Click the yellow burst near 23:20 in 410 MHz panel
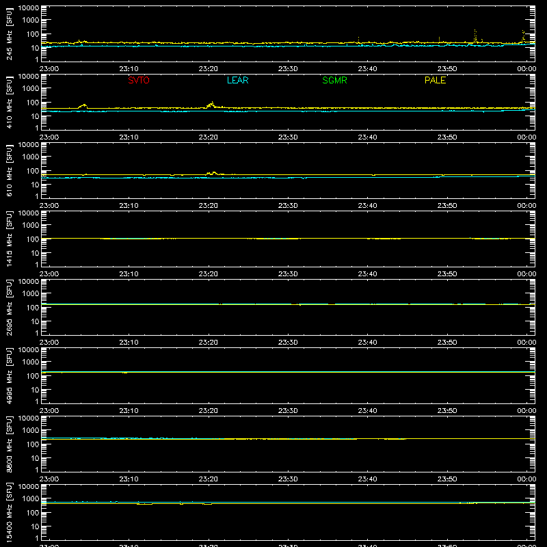 [x=211, y=105]
